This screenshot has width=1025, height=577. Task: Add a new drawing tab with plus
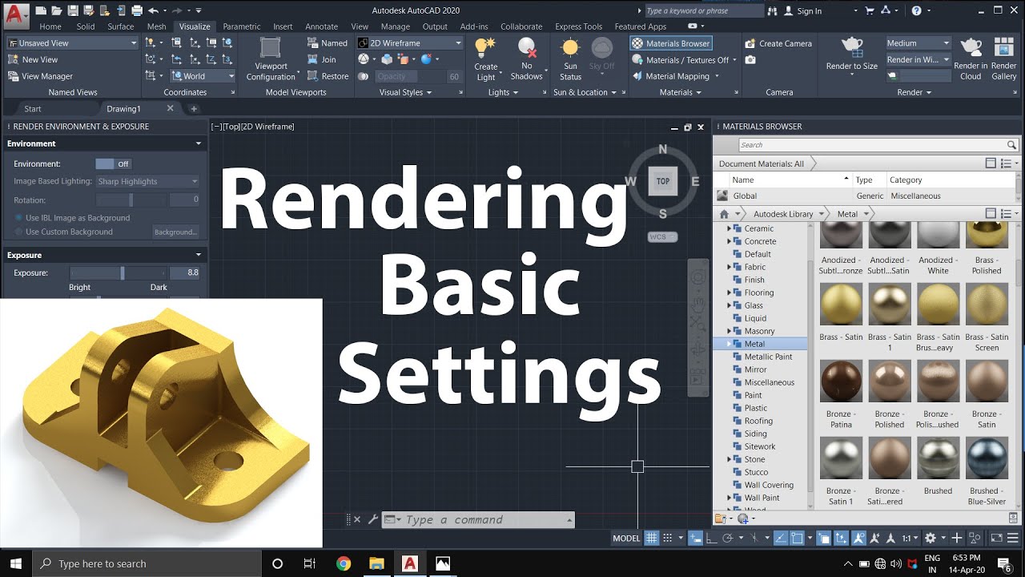tap(193, 108)
